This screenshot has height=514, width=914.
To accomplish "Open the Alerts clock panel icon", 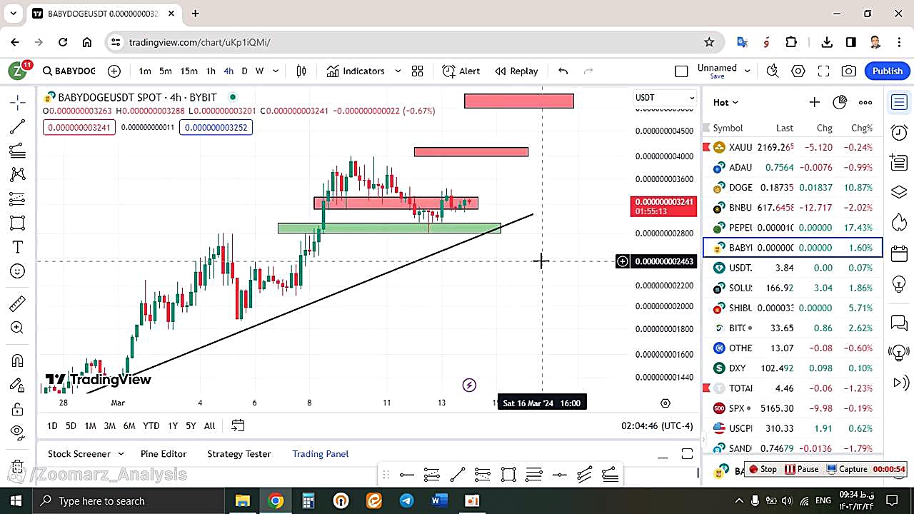I will pos(899,132).
